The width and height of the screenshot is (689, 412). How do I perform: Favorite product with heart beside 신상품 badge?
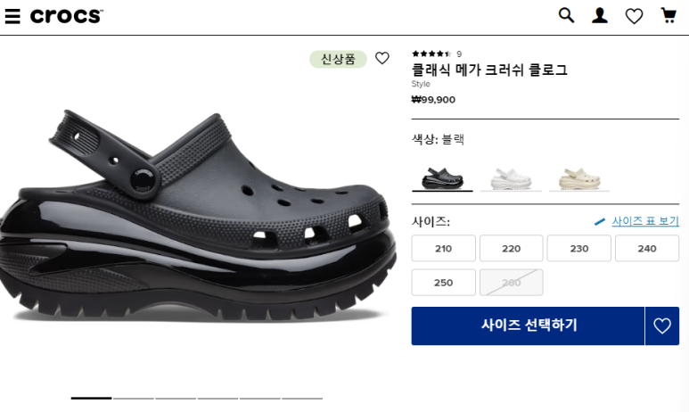click(x=381, y=58)
